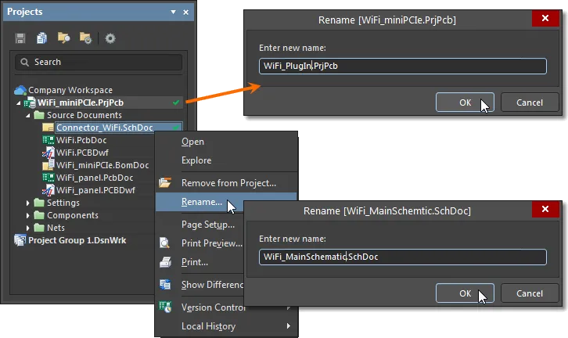The image size is (568, 338).
Task: Click the folder with gear icon in toolbar
Action: coord(86,38)
